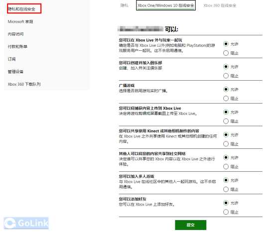Select the Xbox One/Windows 10 在线安全 tab
276x236 pixels.
coord(166,5)
